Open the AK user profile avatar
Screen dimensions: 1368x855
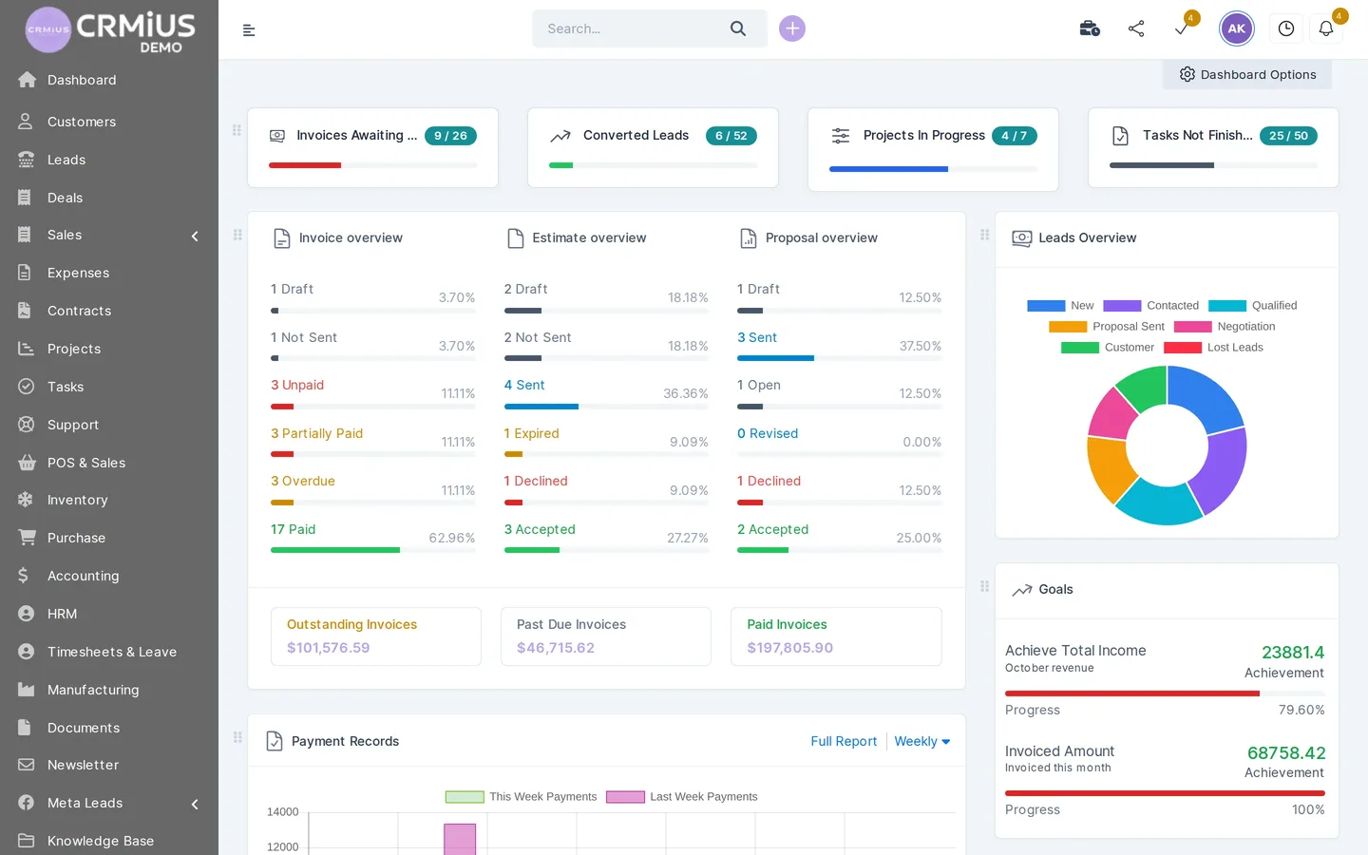coord(1237,28)
